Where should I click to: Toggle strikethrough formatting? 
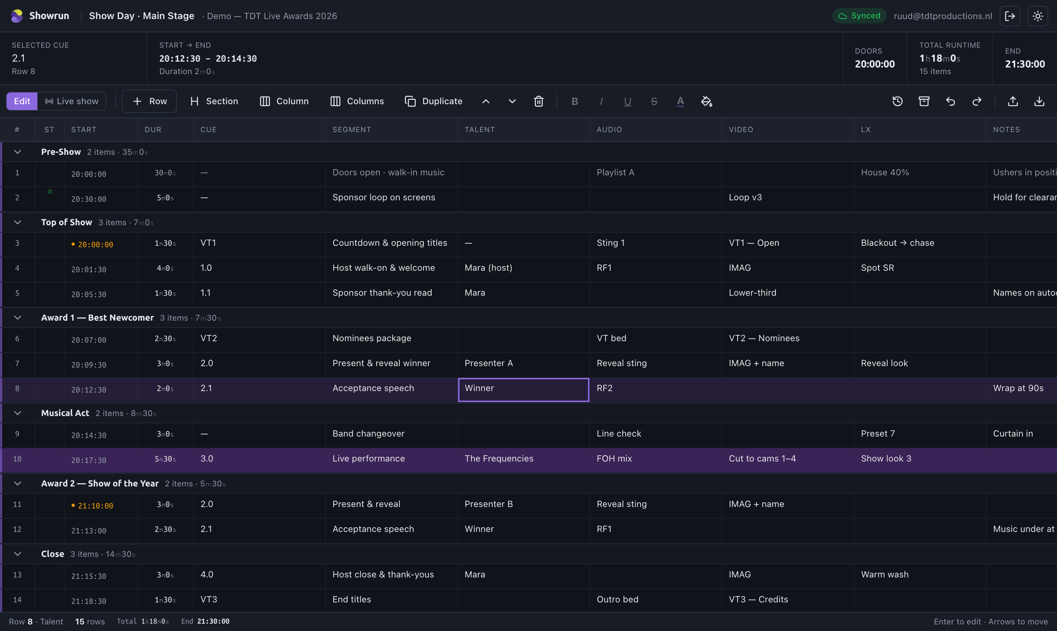(654, 101)
